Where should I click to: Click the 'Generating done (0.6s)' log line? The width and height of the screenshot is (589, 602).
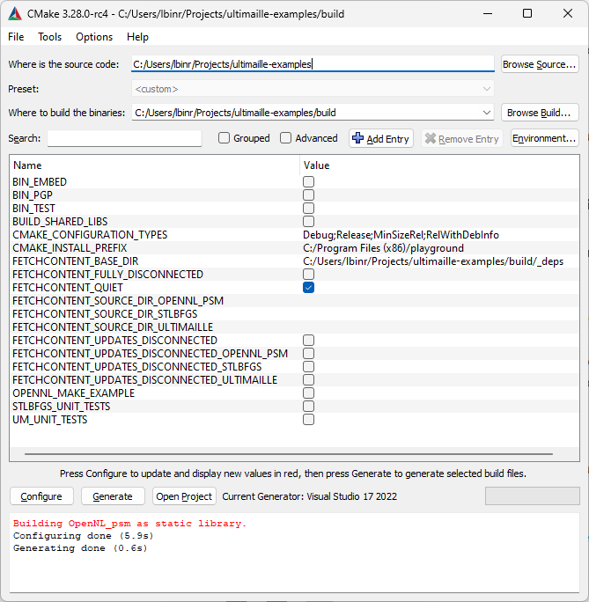click(x=80, y=547)
